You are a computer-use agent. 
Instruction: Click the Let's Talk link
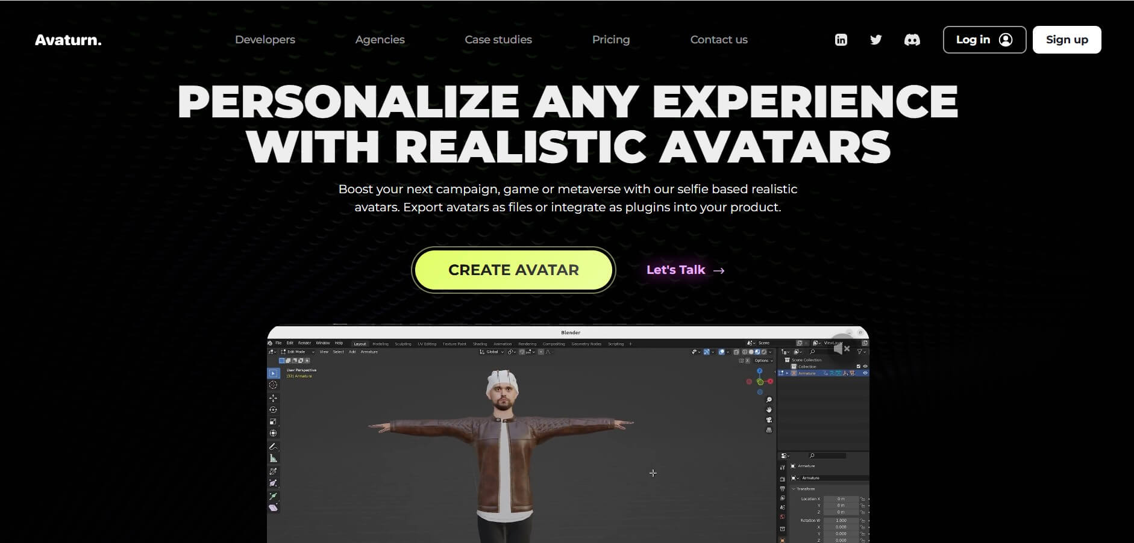click(686, 270)
